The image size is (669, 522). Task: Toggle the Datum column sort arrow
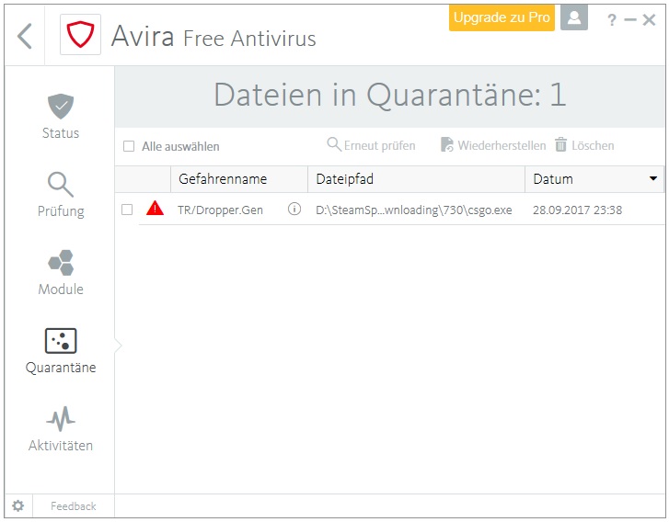point(653,178)
